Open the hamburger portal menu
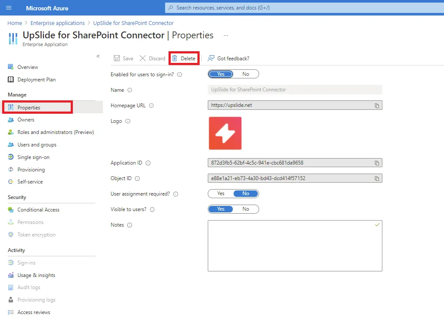The height and width of the screenshot is (333, 444). pyautogui.click(x=9, y=8)
